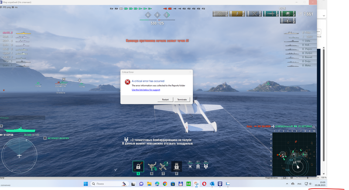Screen dimensions: 349x190
Task: Select ally player row 'Uvaro'
Action: tap(16, 66)
